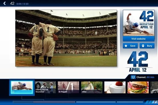Click the main video player

click(x=66, y=38)
